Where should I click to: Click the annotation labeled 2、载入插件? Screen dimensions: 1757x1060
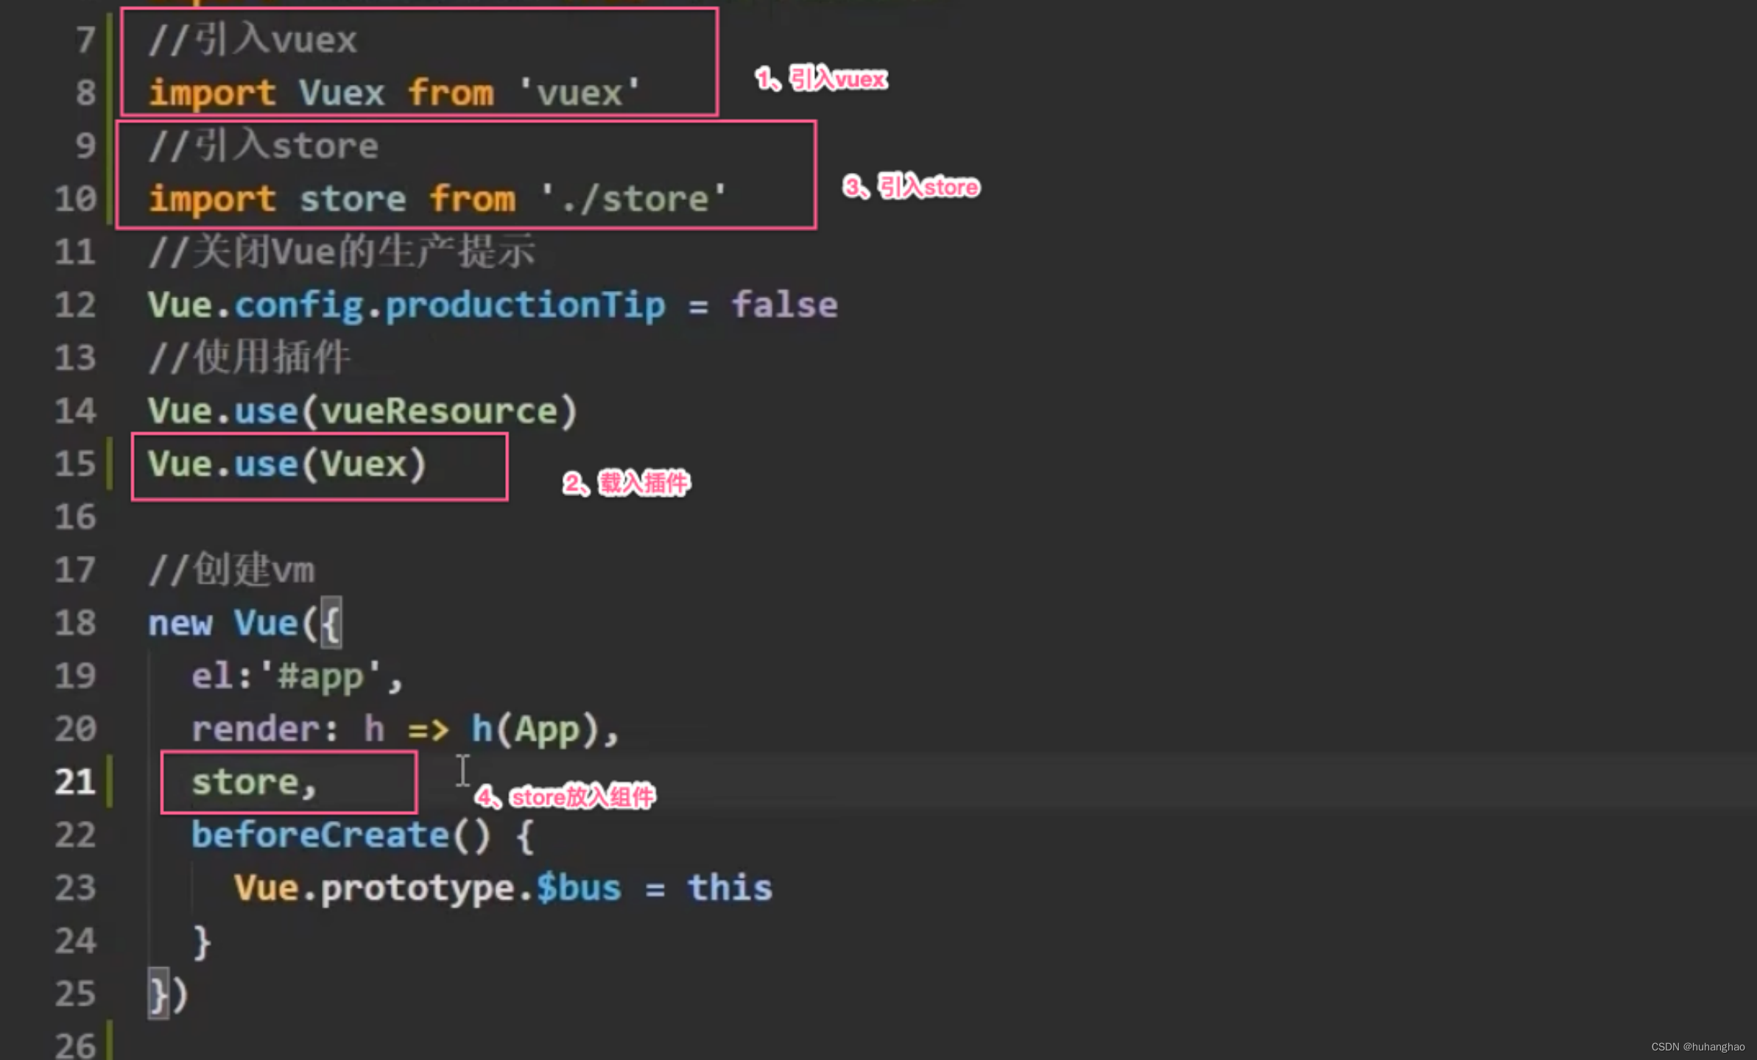(x=624, y=484)
